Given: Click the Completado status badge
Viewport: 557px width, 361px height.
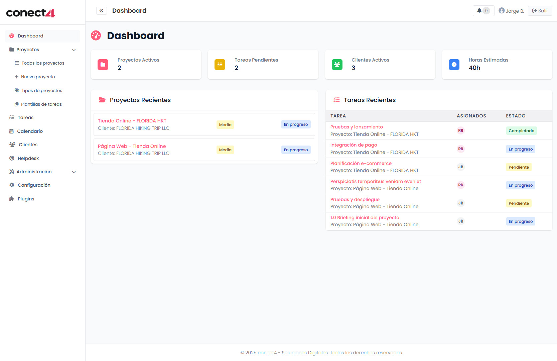Looking at the screenshot, I should click(x=521, y=131).
